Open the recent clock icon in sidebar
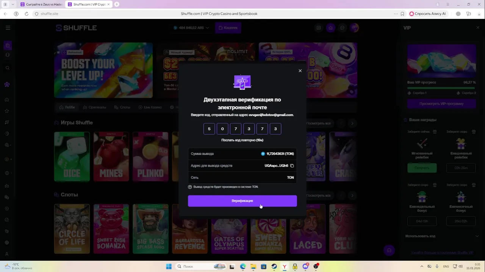The image size is (485, 272). click(7, 133)
